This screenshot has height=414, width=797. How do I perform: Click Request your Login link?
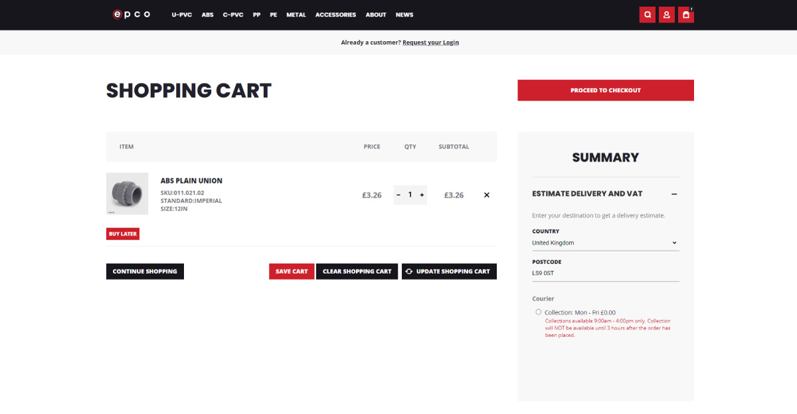(x=430, y=42)
